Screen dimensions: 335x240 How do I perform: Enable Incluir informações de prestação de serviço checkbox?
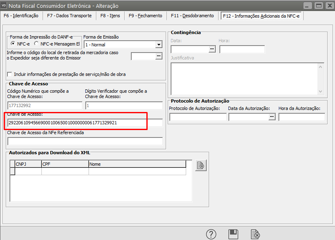9,74
